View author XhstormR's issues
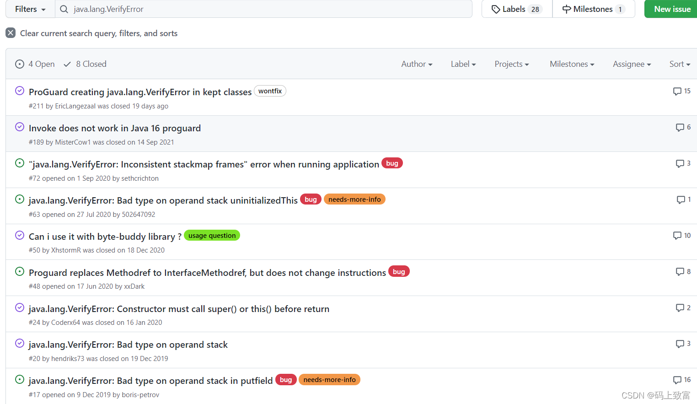This screenshot has width=697, height=404. click(x=66, y=250)
